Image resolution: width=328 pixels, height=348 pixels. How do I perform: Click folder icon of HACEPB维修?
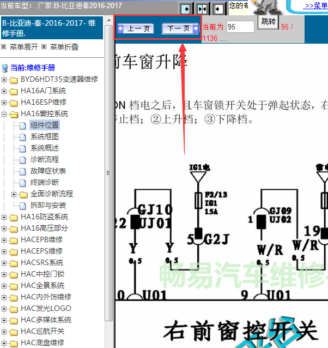pos(14,241)
